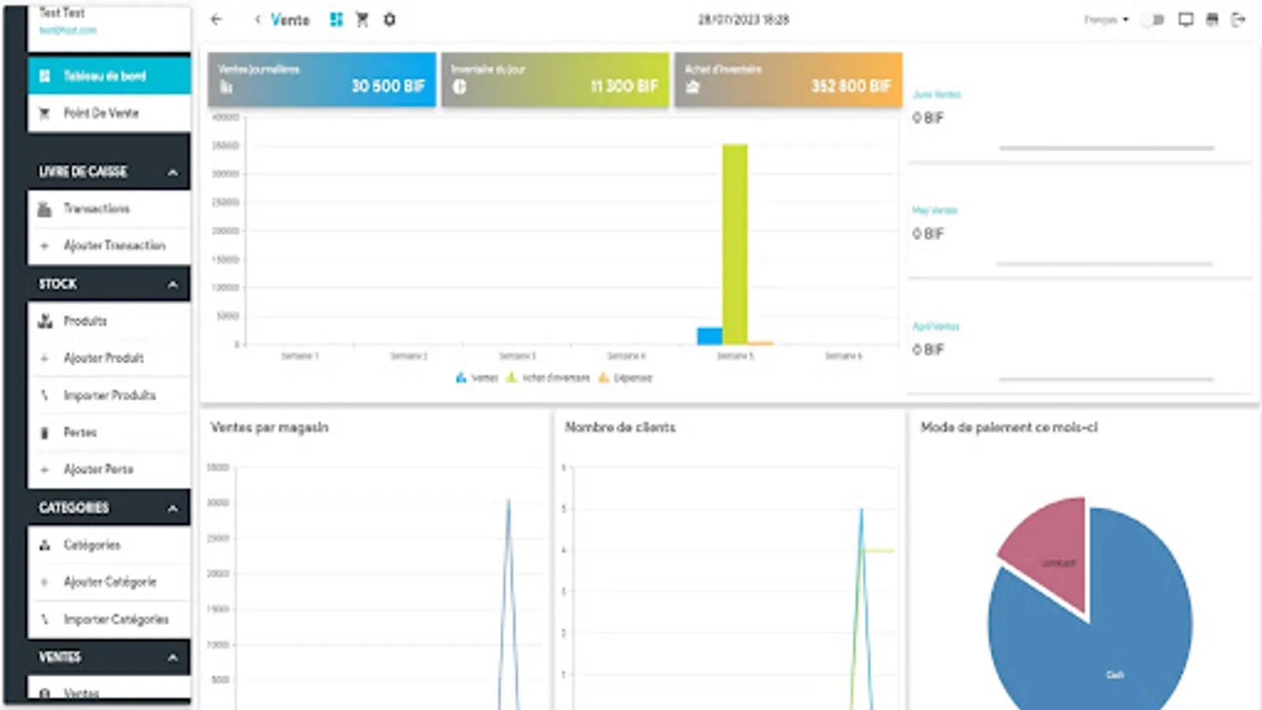Click the Point De Vente cart icon
The height and width of the screenshot is (710, 1262).
click(45, 113)
